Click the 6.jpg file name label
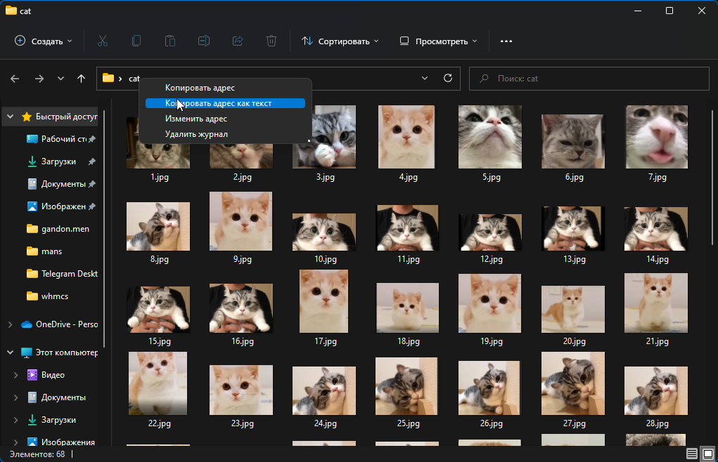Image resolution: width=718 pixels, height=462 pixels. click(575, 177)
